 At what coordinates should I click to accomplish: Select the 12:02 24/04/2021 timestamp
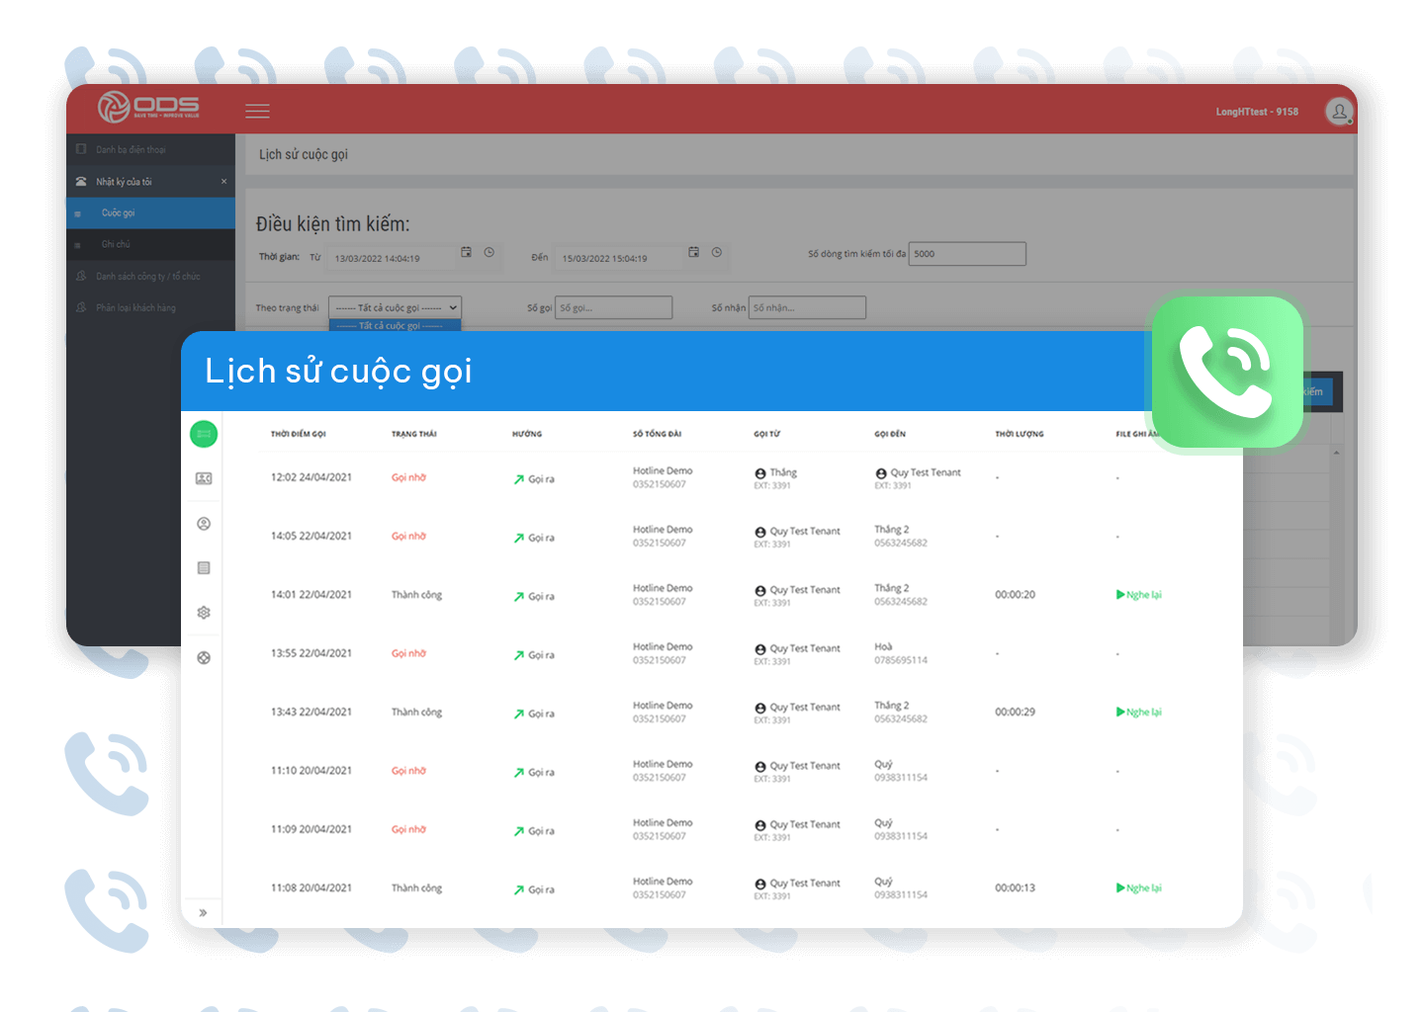pos(311,477)
